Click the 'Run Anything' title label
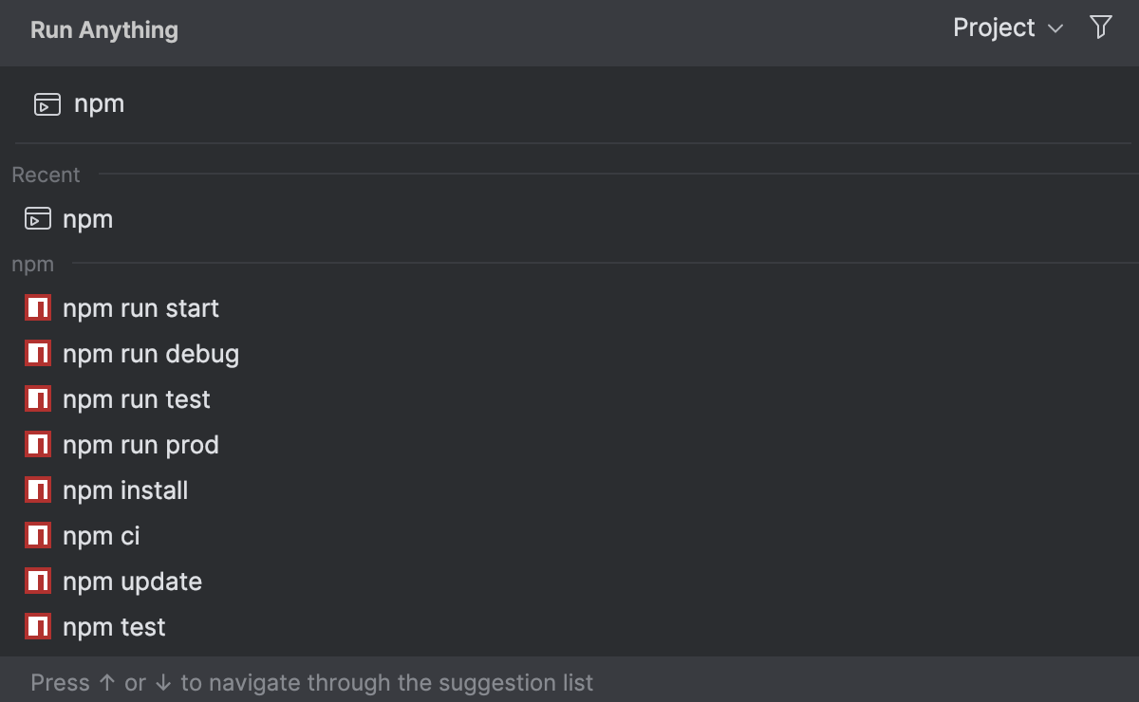The height and width of the screenshot is (702, 1139). point(103,29)
